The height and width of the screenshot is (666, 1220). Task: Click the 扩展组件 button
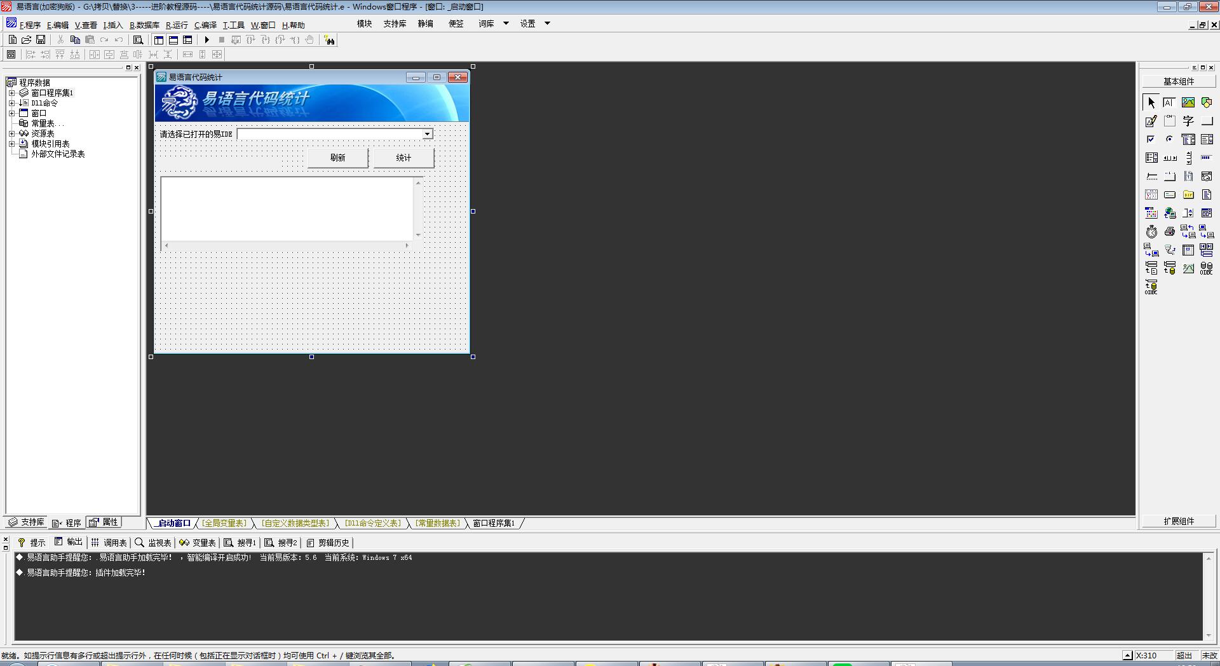(x=1179, y=521)
